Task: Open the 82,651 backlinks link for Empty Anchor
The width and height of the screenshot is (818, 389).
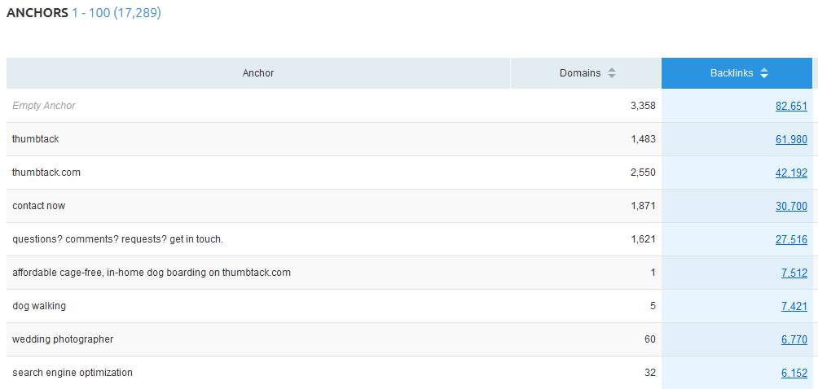Action: pyautogui.click(x=790, y=106)
